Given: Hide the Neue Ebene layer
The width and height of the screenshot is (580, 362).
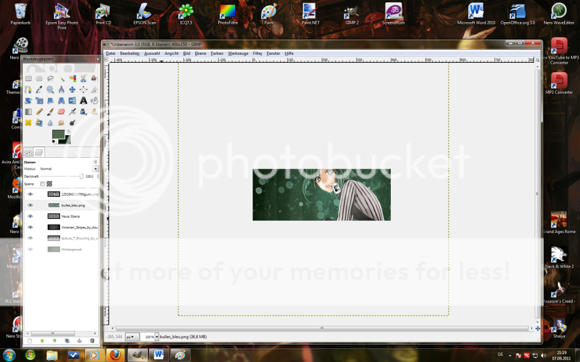Looking at the screenshot, I should [x=31, y=216].
